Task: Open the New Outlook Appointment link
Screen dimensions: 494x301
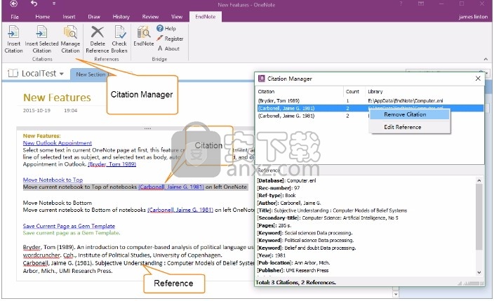Action: (58, 142)
